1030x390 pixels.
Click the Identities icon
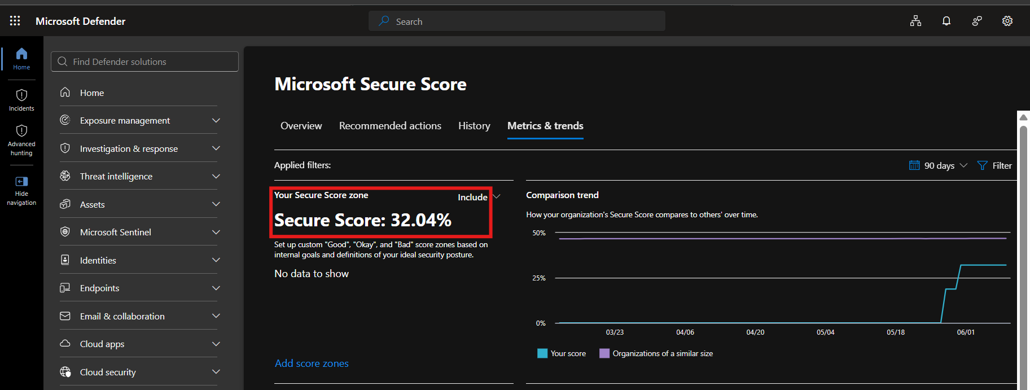(x=65, y=260)
